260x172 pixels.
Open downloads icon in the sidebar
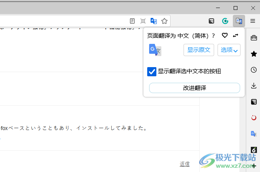coord(254,86)
